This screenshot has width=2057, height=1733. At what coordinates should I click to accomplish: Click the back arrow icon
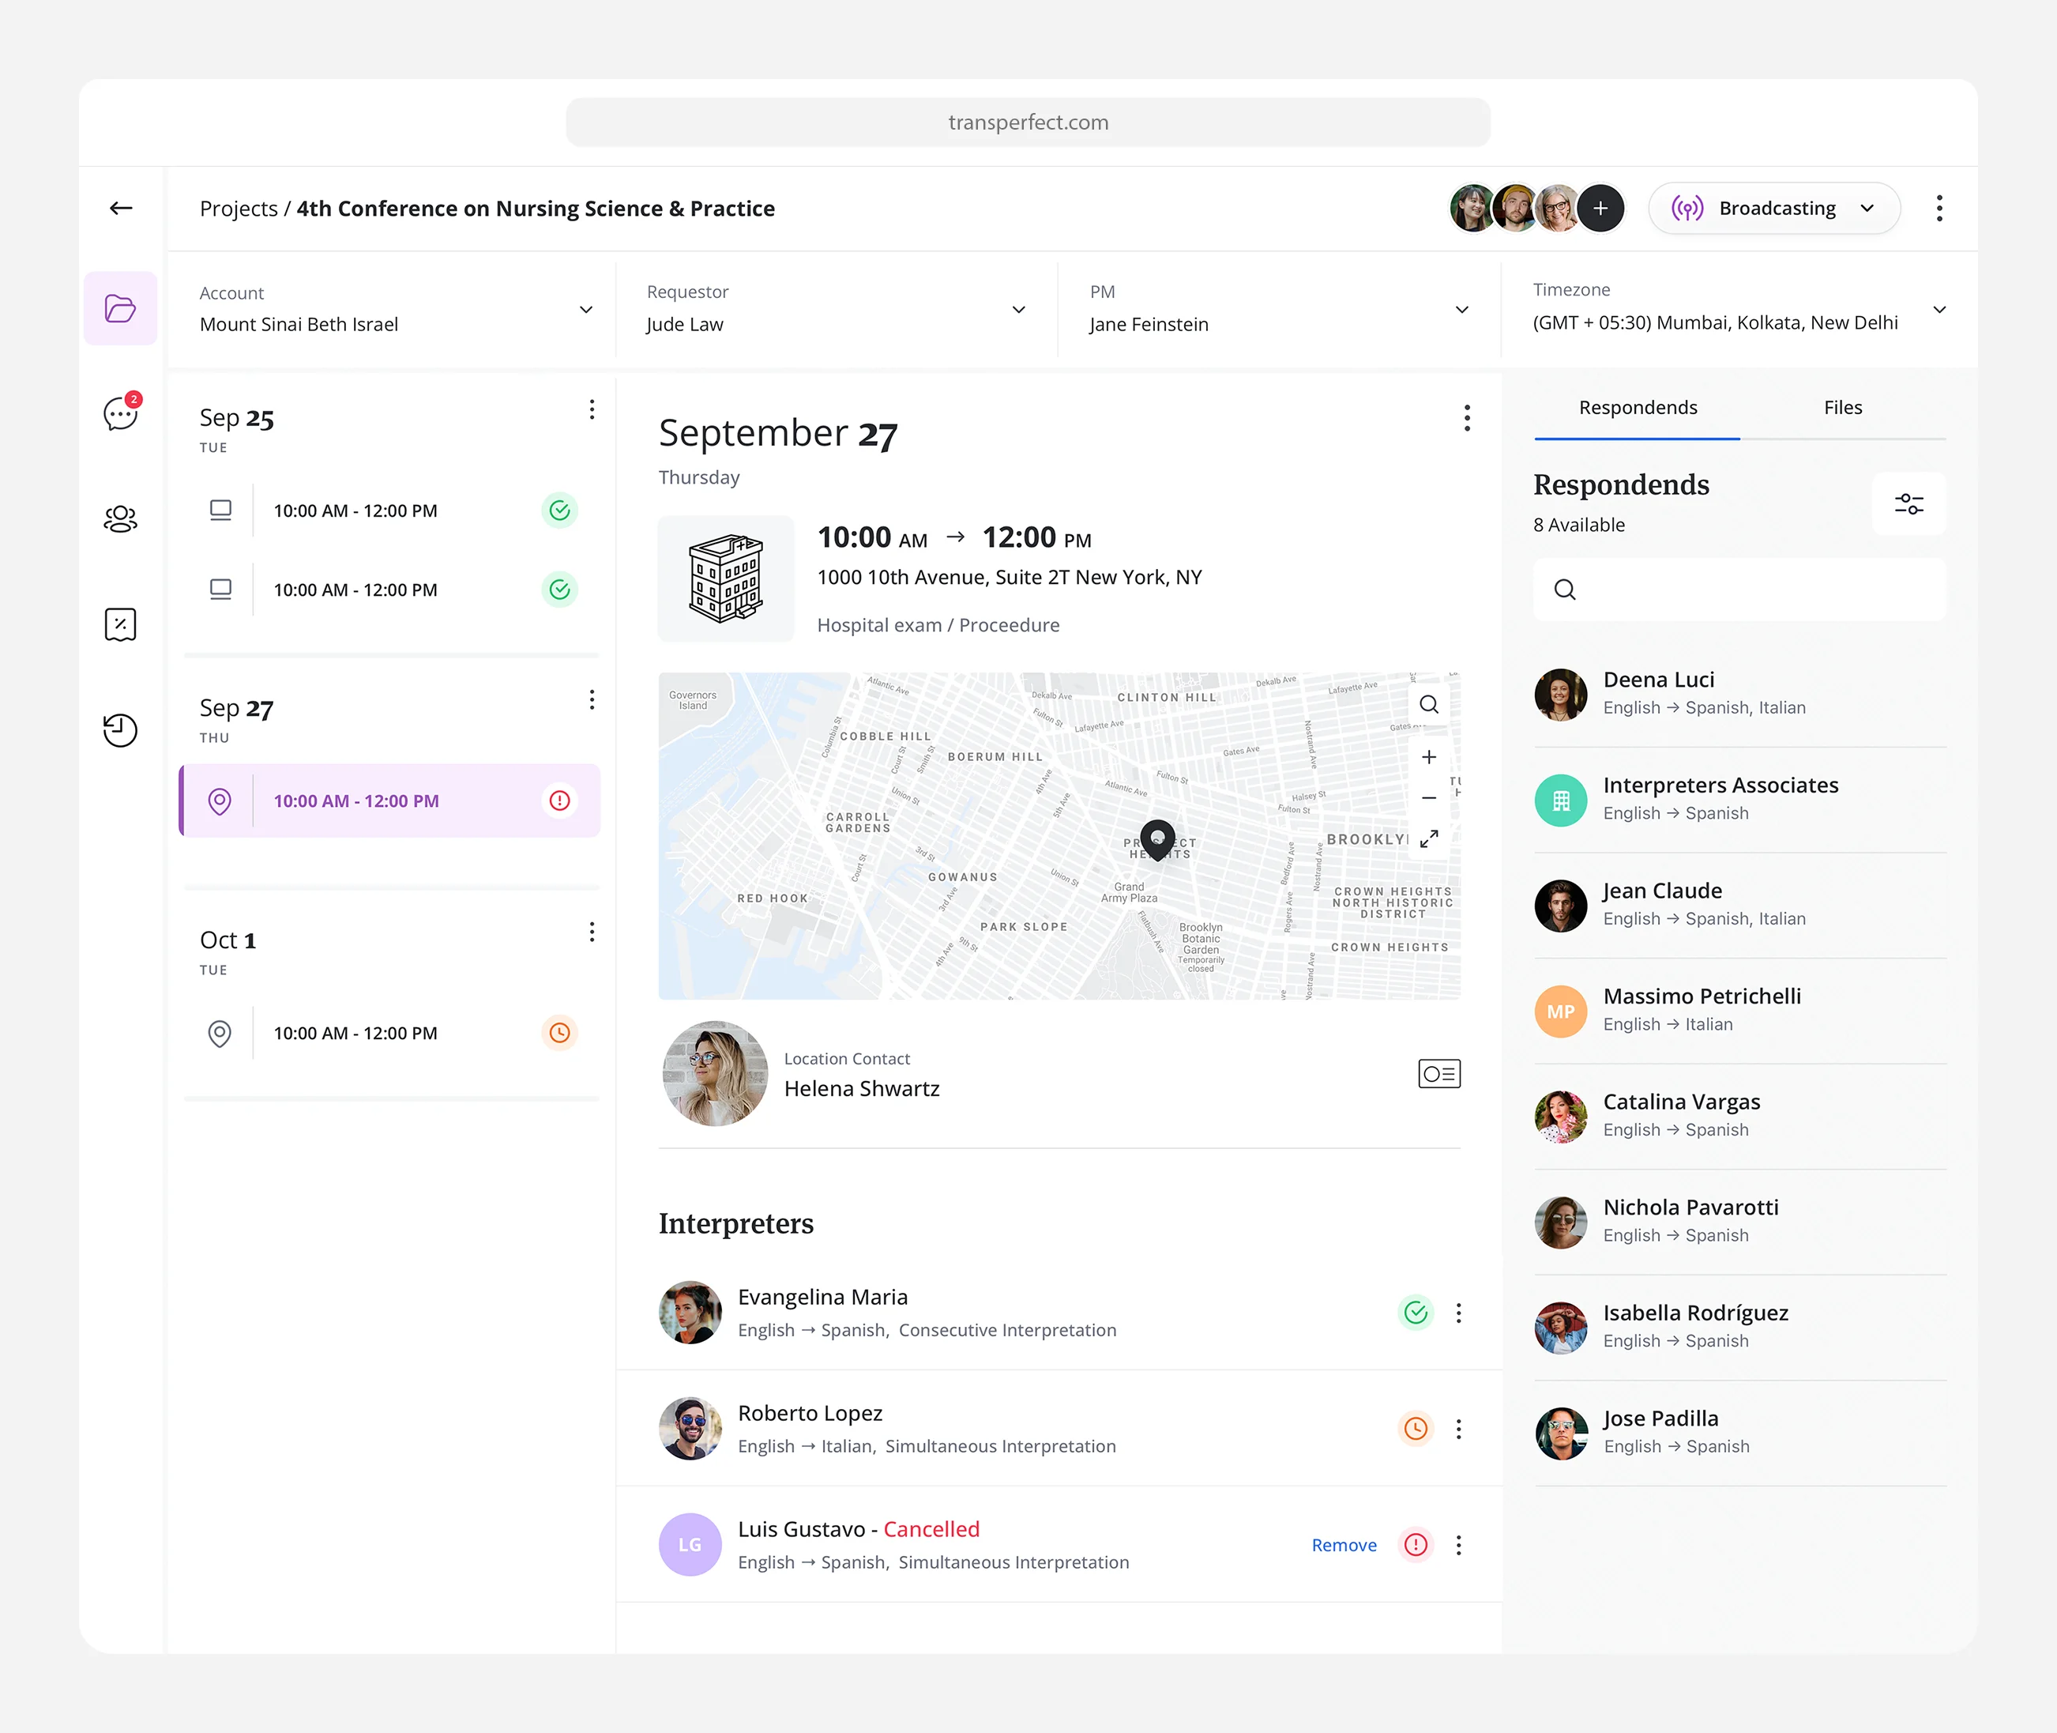coord(121,209)
